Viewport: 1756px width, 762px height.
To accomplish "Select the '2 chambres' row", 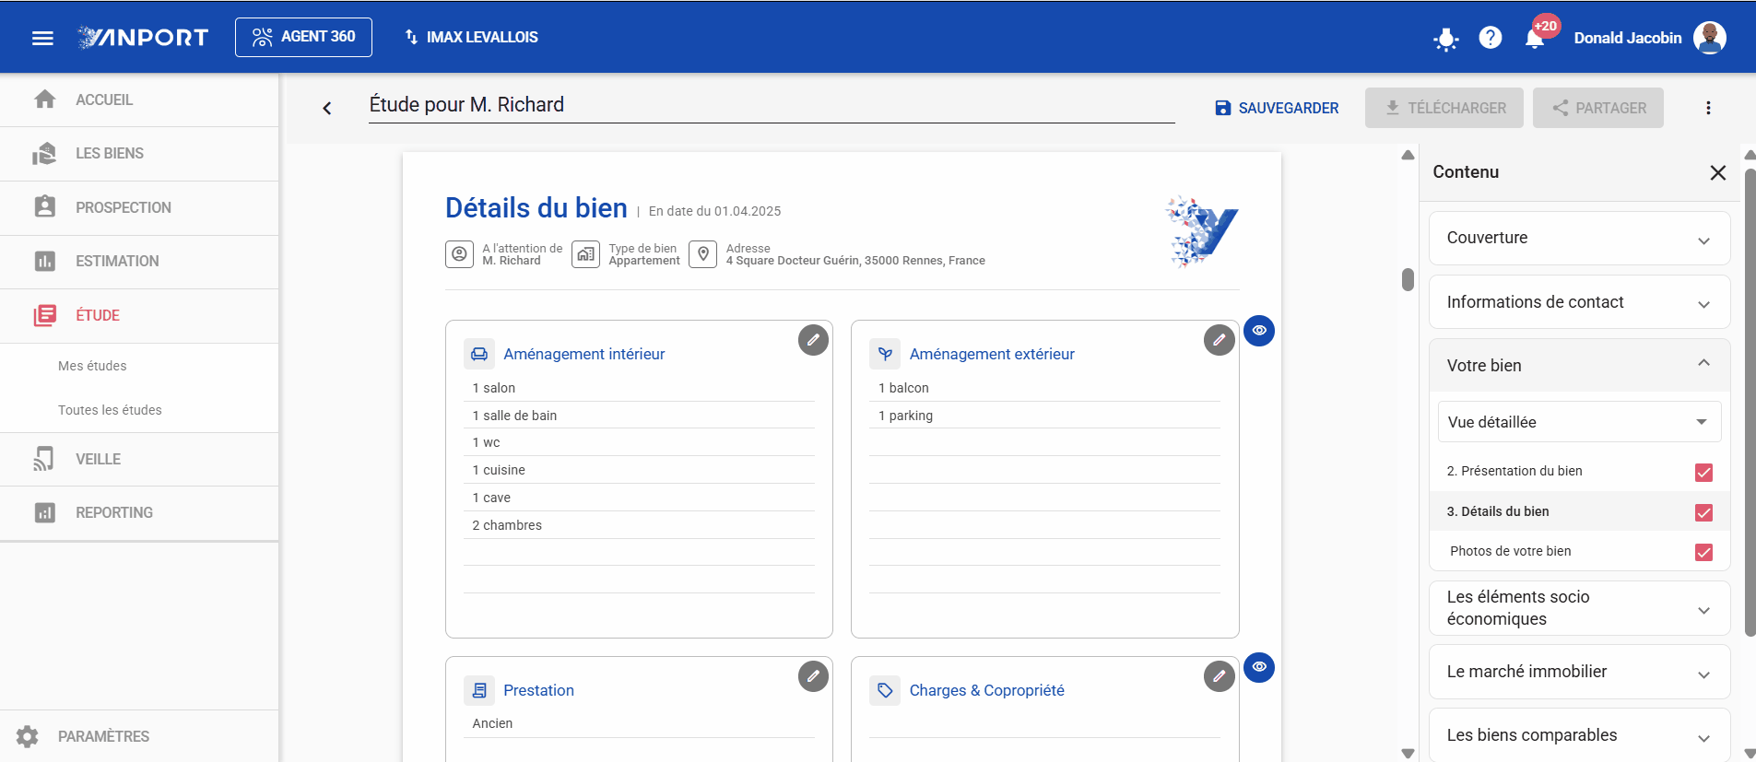I will pos(639,525).
